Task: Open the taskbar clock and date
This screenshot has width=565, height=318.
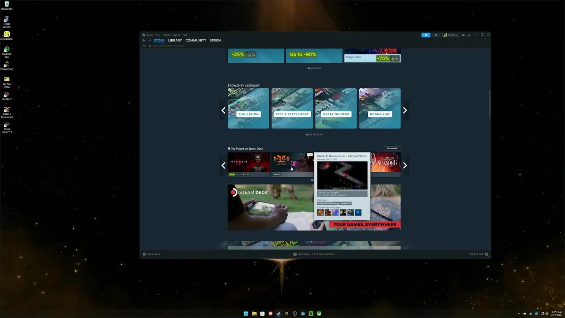Action: 557,314
